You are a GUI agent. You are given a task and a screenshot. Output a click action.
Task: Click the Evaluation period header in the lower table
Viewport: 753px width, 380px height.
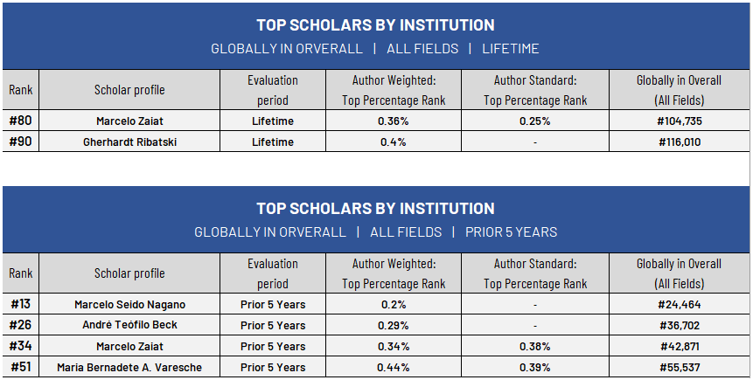(273, 273)
